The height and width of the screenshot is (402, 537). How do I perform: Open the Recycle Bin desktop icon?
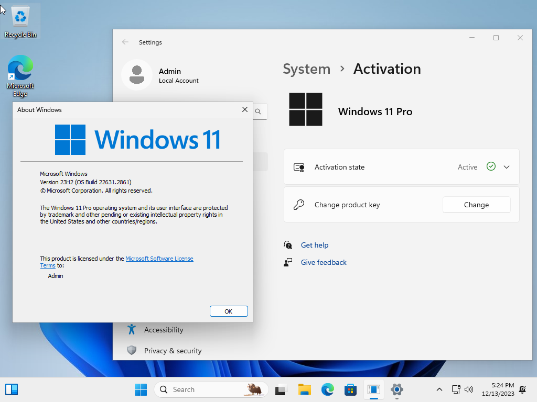pos(20,21)
